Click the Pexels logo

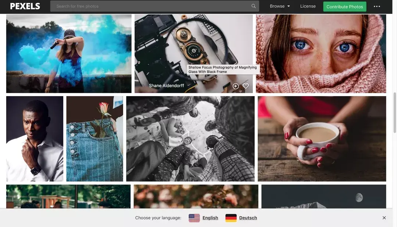click(x=25, y=6)
